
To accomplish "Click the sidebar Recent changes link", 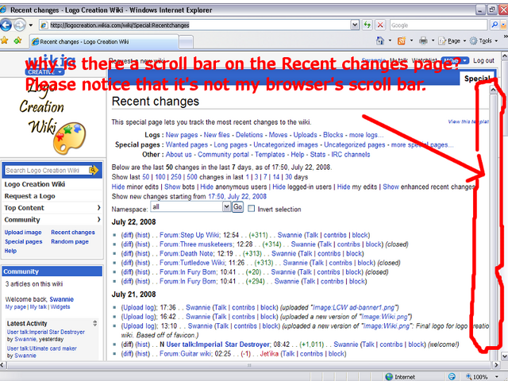I will 73,233.
